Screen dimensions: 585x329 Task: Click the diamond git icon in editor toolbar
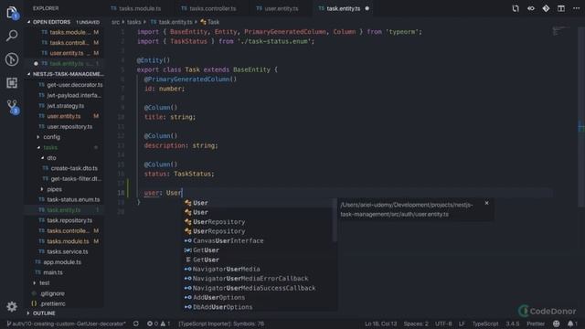coord(546,8)
